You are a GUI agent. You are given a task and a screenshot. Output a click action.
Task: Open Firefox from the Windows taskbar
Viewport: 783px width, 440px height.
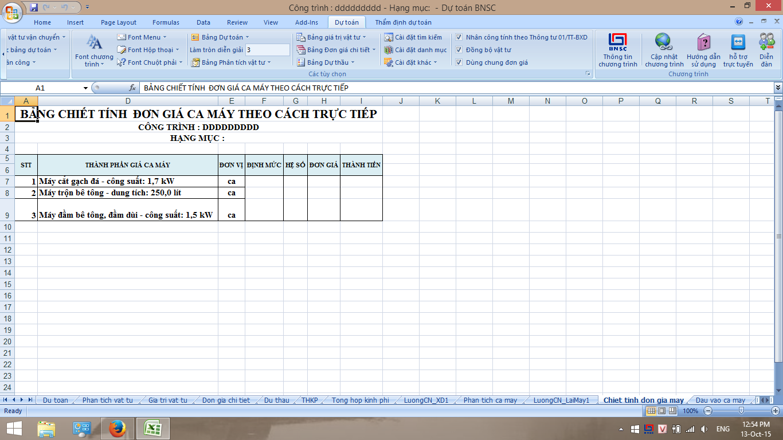tap(116, 428)
